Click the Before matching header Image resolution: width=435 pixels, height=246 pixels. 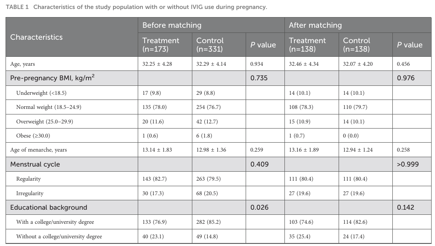tap(171, 25)
